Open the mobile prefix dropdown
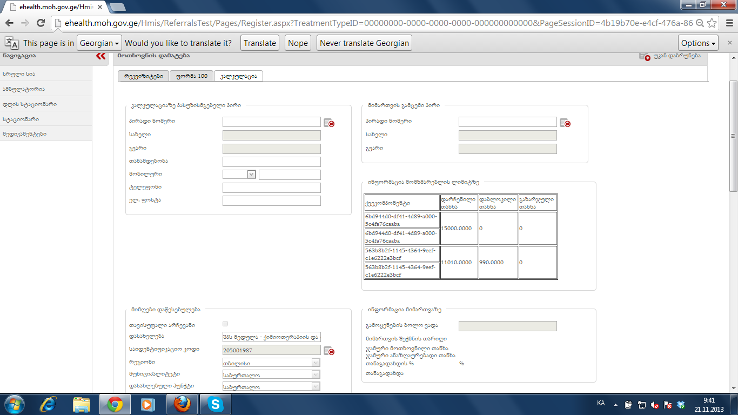This screenshot has width=738, height=415. 239,174
